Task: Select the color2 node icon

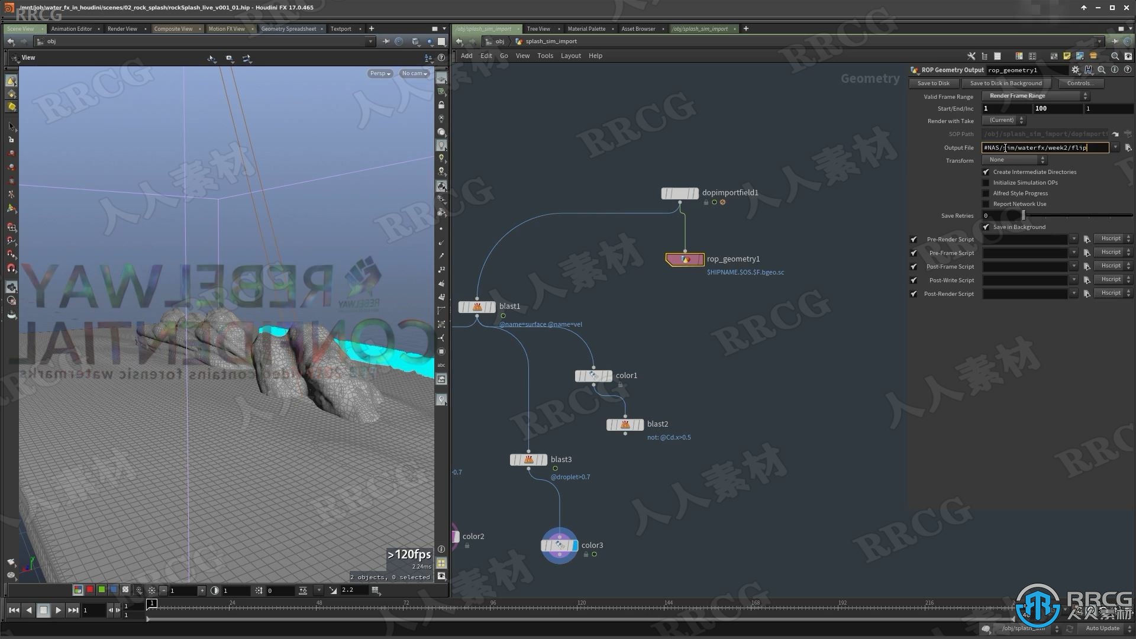Action: coord(456,536)
